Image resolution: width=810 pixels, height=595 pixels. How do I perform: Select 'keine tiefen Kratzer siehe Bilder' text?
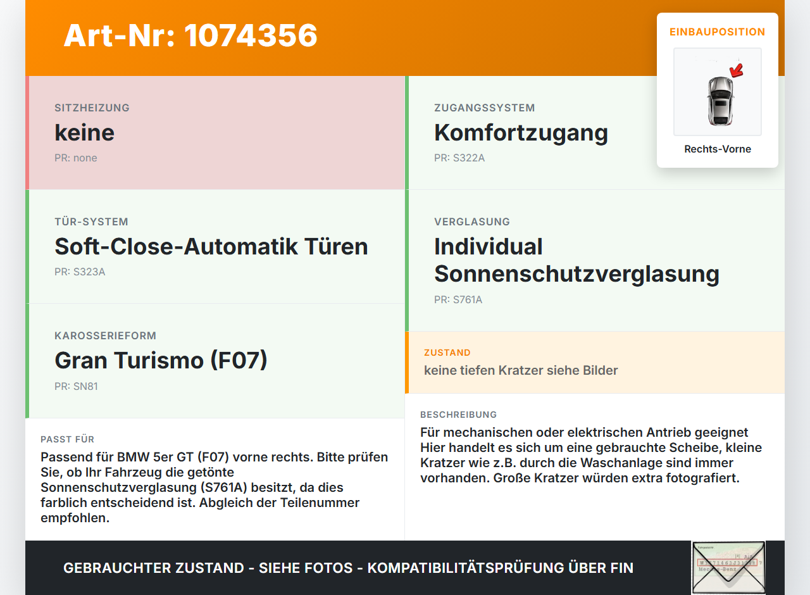[521, 370]
